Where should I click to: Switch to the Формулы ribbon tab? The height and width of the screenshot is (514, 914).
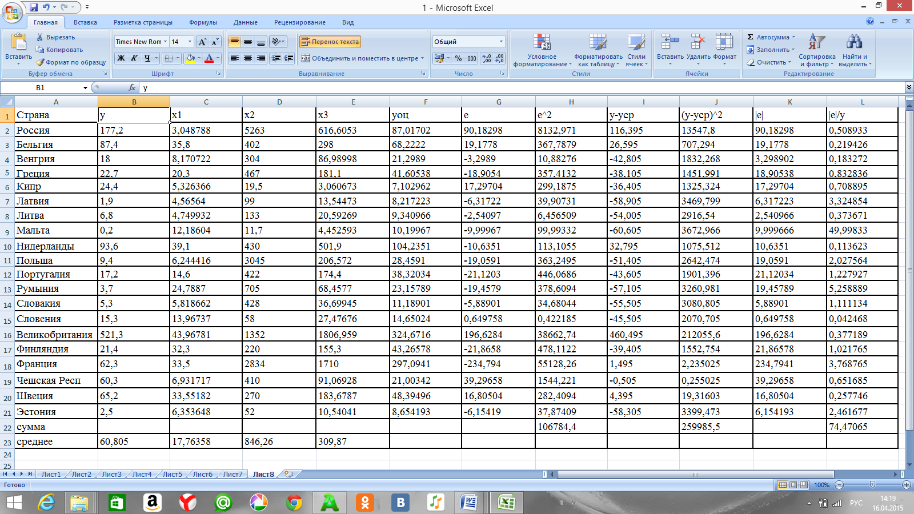[203, 22]
